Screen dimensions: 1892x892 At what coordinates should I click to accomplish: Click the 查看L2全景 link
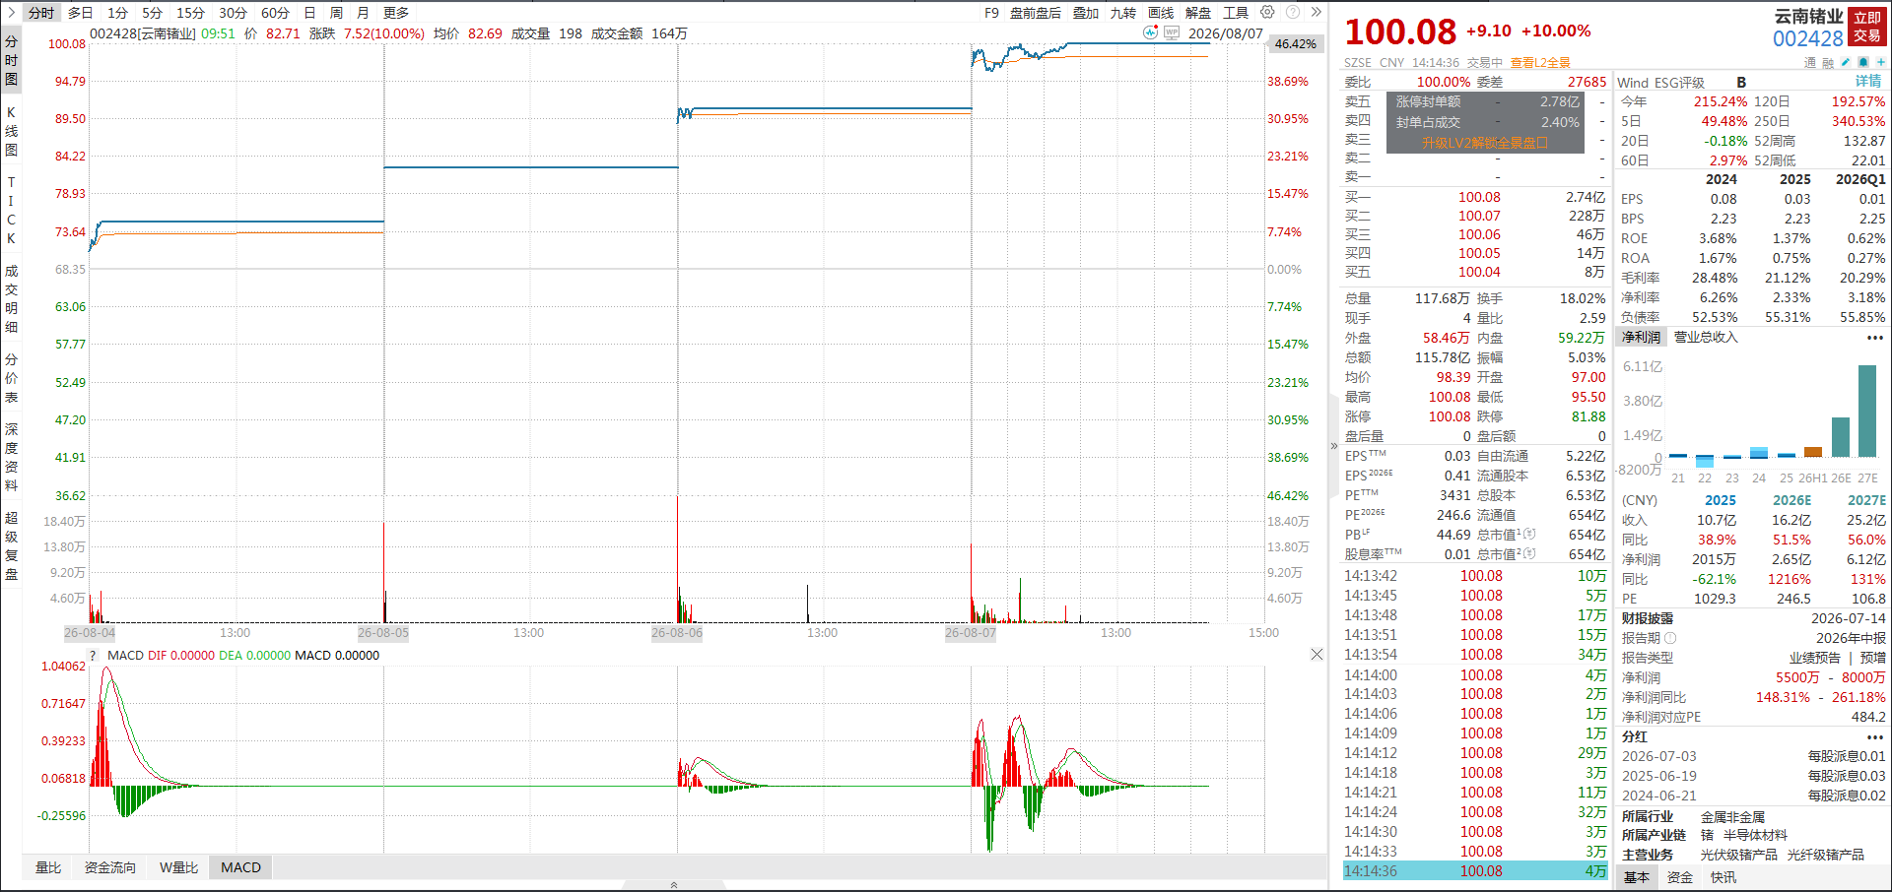click(1540, 62)
